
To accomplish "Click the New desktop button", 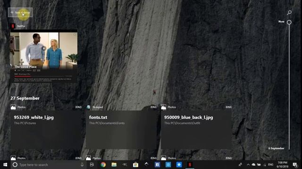I will pyautogui.click(x=20, y=13).
